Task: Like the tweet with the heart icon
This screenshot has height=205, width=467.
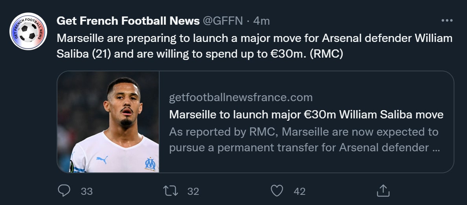Action: pos(277,191)
